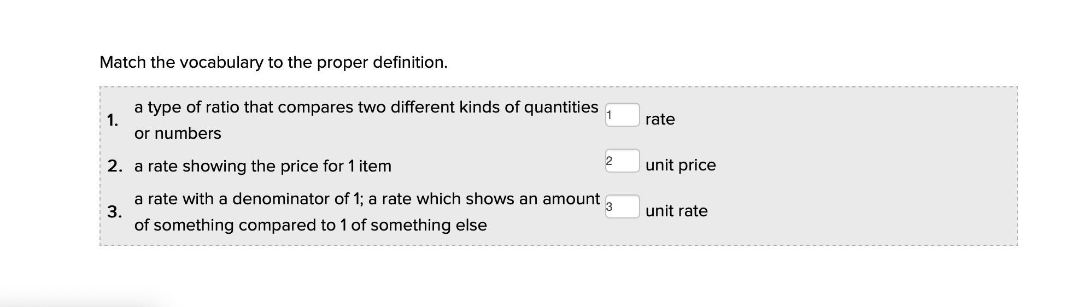Click the line "a rate with a denominator of 1"
The image size is (1078, 307).
click(367, 199)
